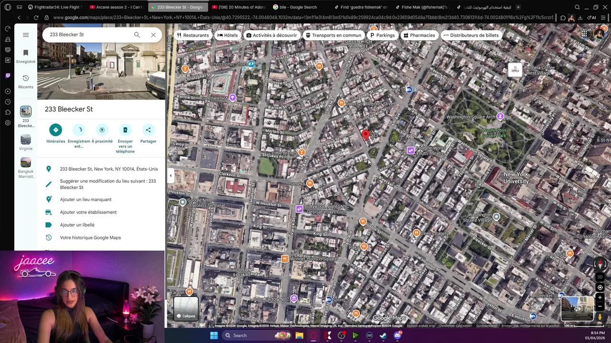The height and width of the screenshot is (343, 611).
Task: Filter map by Transports en commun
Action: click(333, 35)
